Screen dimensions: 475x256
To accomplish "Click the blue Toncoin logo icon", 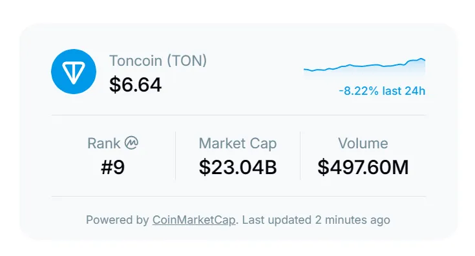I will [x=74, y=72].
